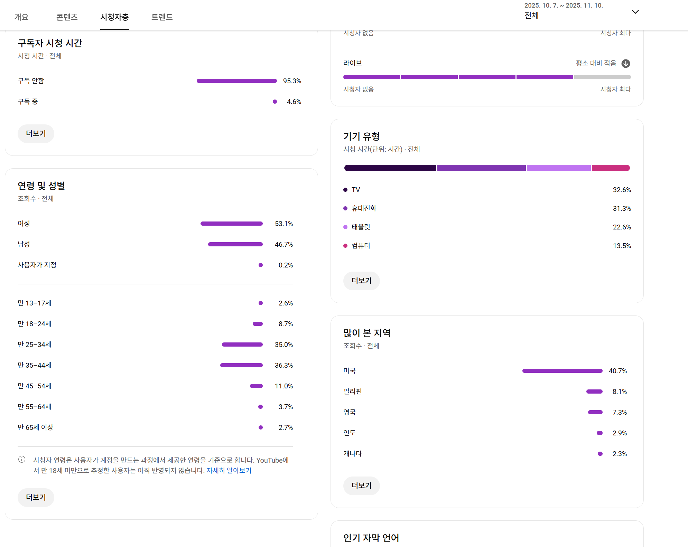Click 더보기 in 연령 및 성별 card
The image size is (688, 547).
(x=36, y=497)
